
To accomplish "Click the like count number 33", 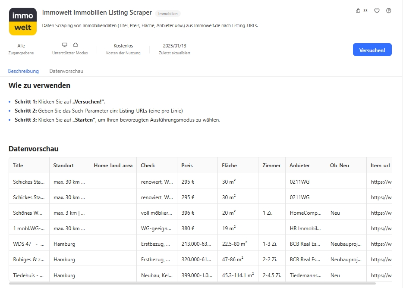I will pyautogui.click(x=365, y=10).
